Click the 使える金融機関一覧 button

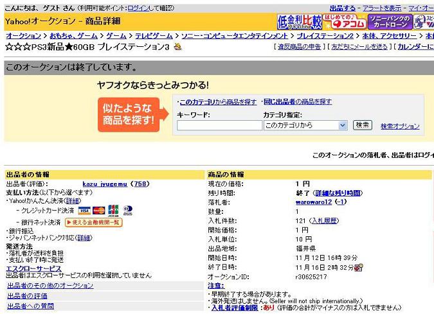(x=93, y=222)
